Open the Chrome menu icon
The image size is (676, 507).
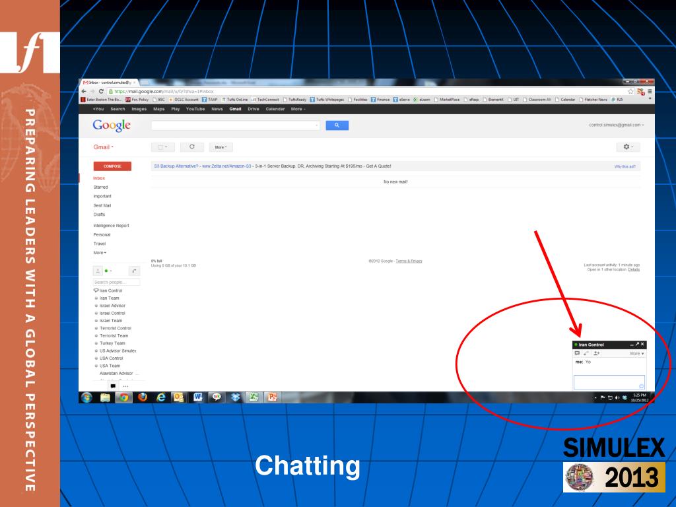coord(650,91)
